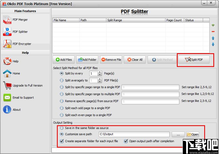
Task: Select Remove specific pages from source PDF
Action: pyautogui.click(x=62, y=101)
